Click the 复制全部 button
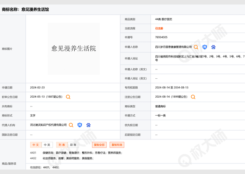Screen dimensions: 245x174 point(99,145)
